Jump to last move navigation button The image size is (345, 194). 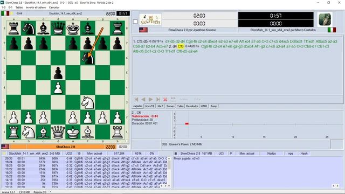(158, 99)
